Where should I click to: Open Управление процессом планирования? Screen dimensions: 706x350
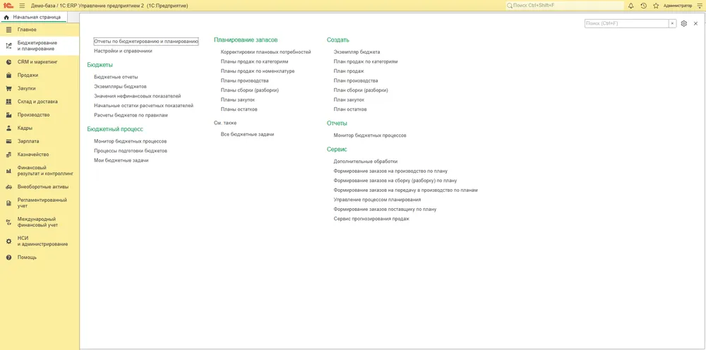coord(377,199)
